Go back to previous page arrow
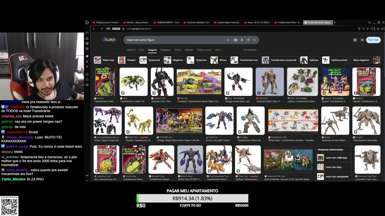This screenshot has height=216, width=385. point(94,29)
